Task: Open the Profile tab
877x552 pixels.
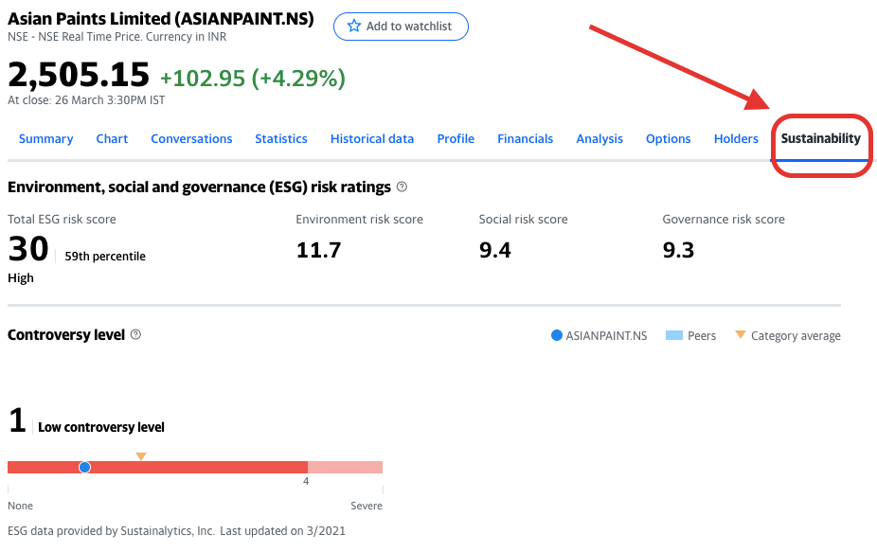Action: pyautogui.click(x=456, y=139)
